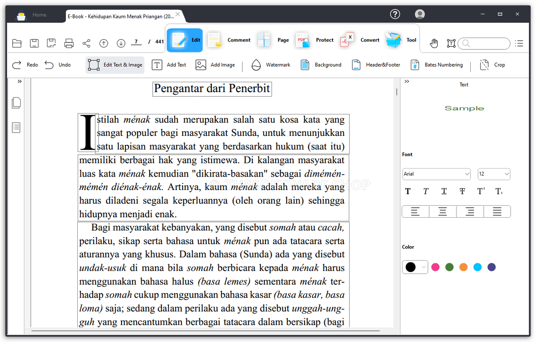
Task: Go to next page with down arrow
Action: (x=121, y=43)
